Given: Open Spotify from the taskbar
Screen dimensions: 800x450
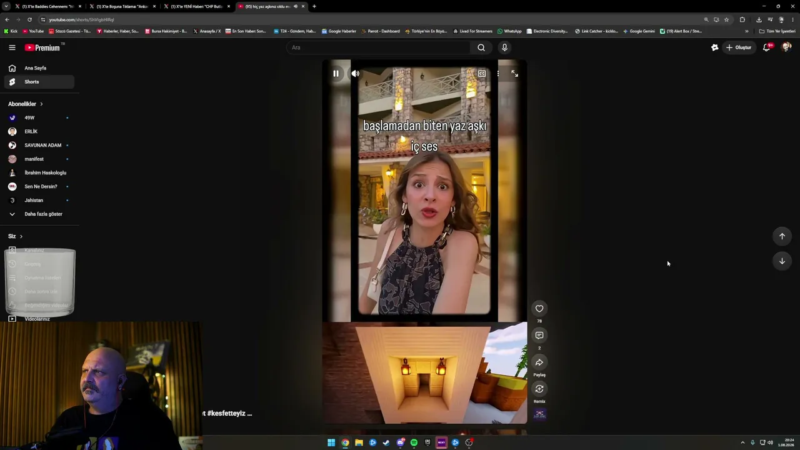Looking at the screenshot, I should 414,442.
